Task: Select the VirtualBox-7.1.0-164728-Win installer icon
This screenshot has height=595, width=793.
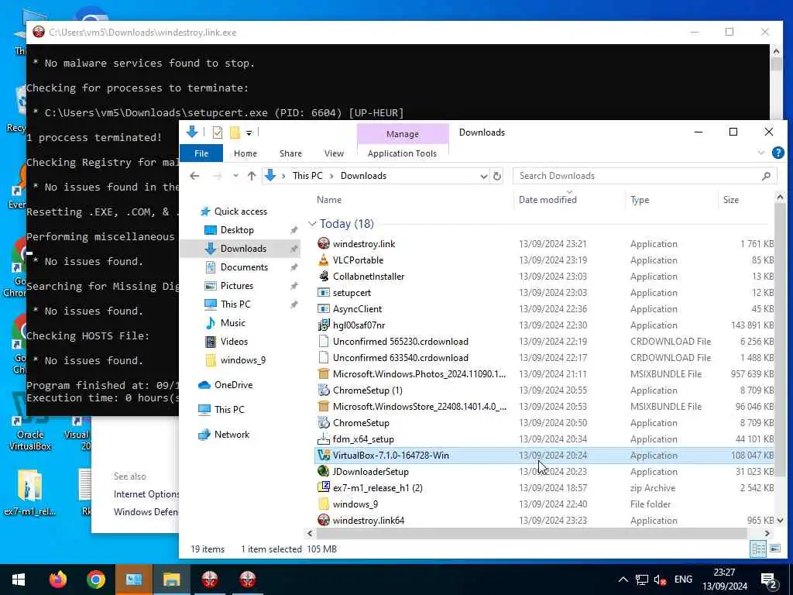Action: pos(324,455)
